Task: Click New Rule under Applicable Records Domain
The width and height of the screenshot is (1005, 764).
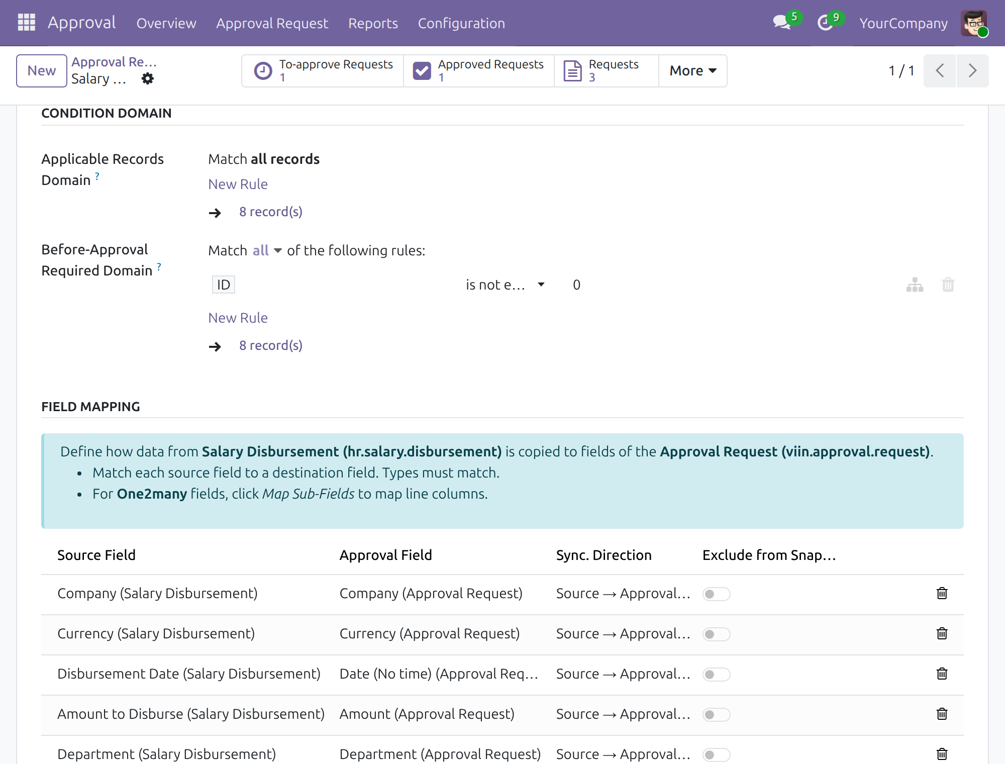Action: 238,184
